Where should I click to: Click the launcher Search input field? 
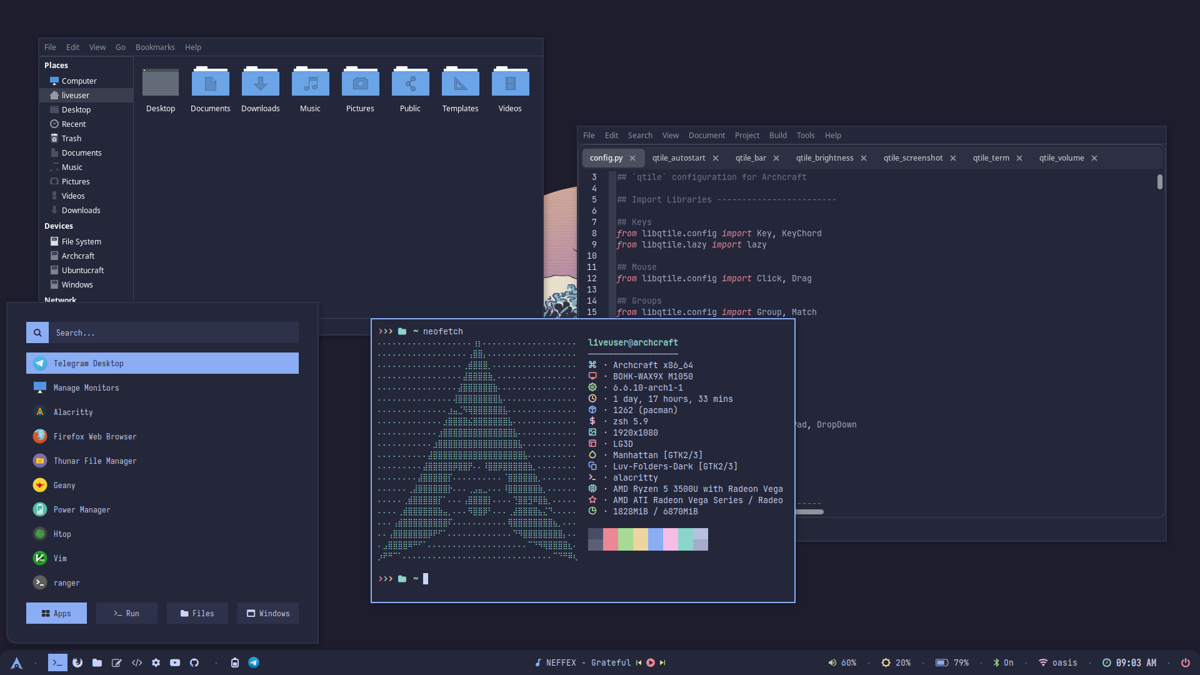tap(174, 332)
